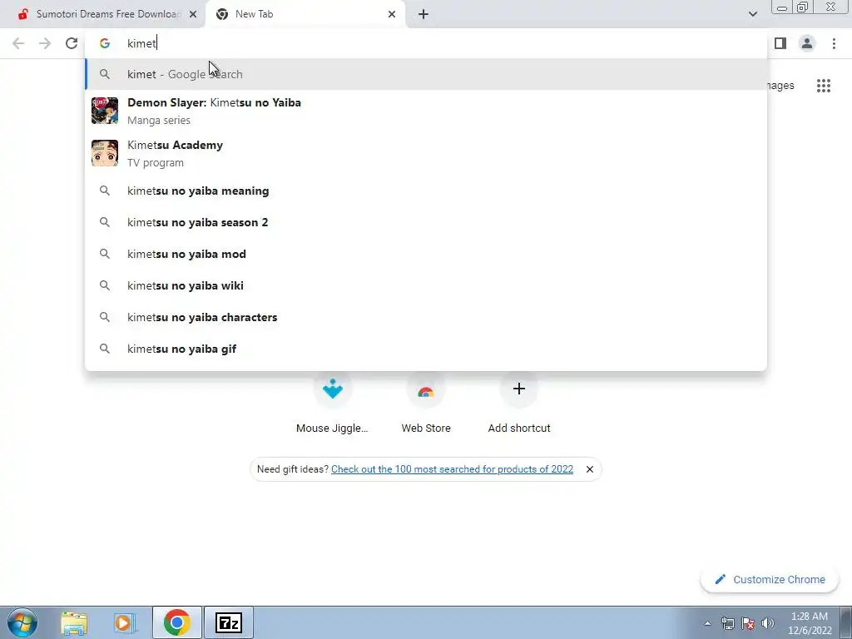This screenshot has height=639, width=852.
Task: Launch Windows Media Player from taskbar
Action: tap(125, 622)
